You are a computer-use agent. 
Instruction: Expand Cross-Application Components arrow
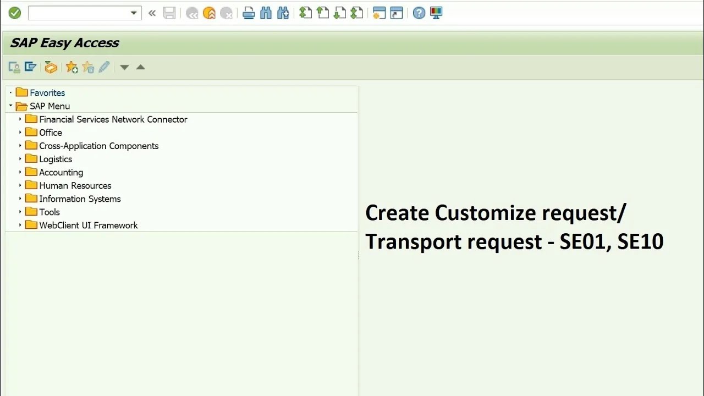tap(20, 145)
